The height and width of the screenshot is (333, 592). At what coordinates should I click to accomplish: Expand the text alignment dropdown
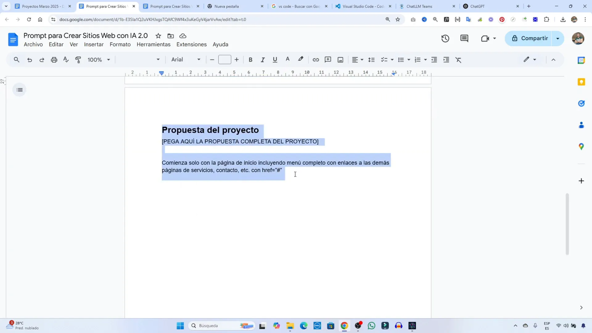tap(361, 60)
